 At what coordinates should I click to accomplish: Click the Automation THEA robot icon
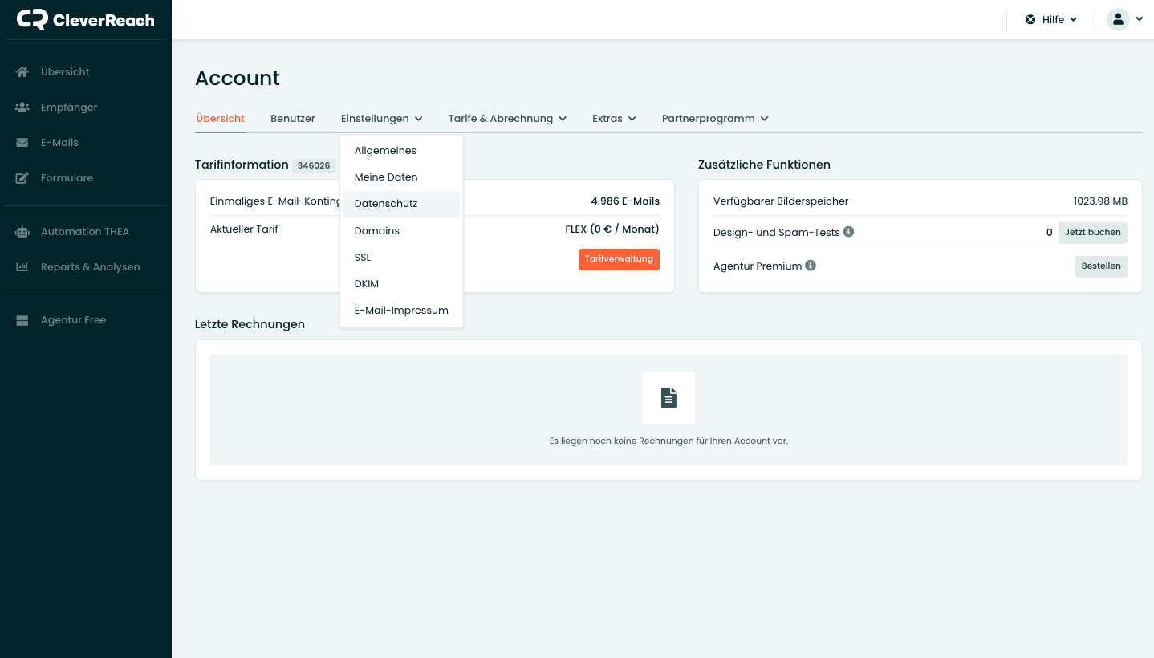pos(22,232)
